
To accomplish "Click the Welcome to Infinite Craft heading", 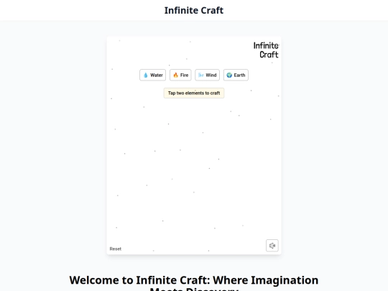I will coord(194,283).
